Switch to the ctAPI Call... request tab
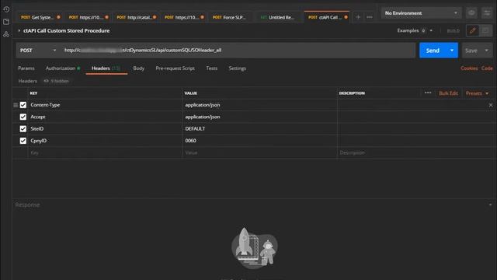The height and width of the screenshot is (280, 497). [x=326, y=17]
